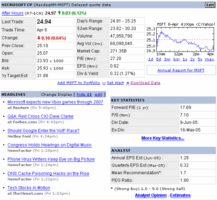Viewport: 217px width, 200px height.
Task: Open the Analyst Opinion link
Action: [151, 195]
